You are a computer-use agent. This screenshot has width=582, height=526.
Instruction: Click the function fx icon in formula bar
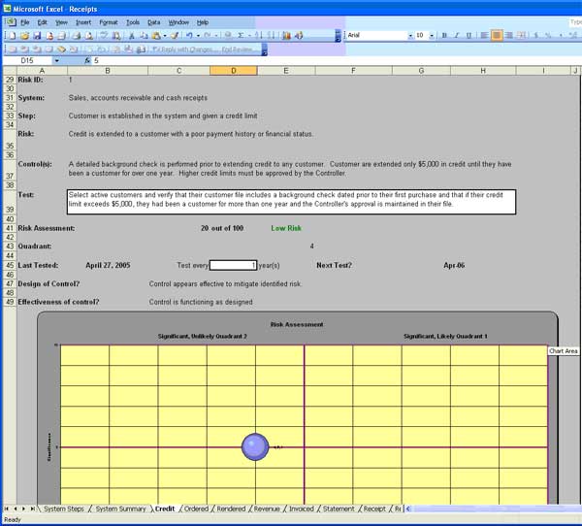87,60
